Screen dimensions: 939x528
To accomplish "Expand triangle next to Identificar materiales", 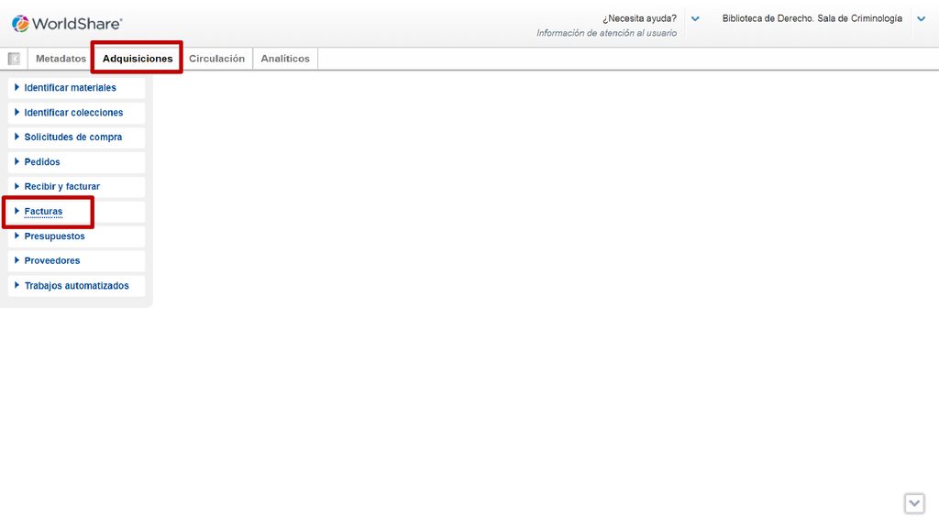I will pyautogui.click(x=17, y=87).
